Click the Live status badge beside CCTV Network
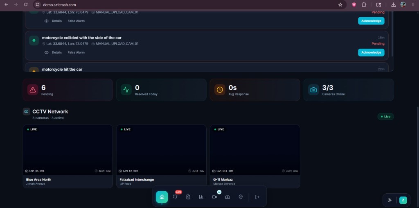The image size is (419, 208). pyautogui.click(x=385, y=117)
